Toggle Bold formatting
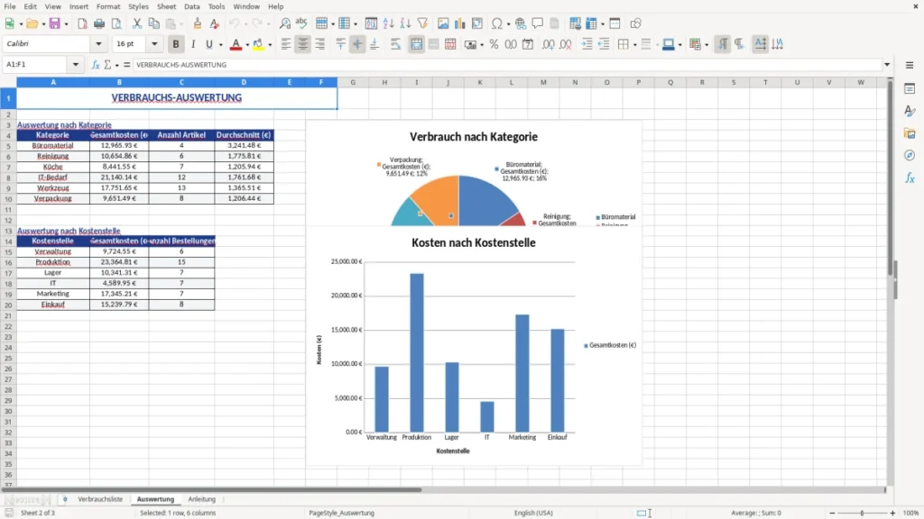Image resolution: width=924 pixels, height=519 pixels. pyautogui.click(x=176, y=44)
